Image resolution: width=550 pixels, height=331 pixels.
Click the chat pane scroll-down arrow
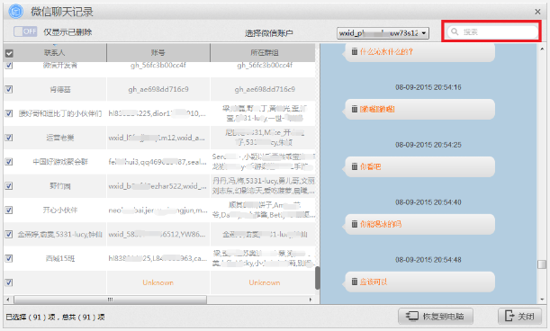542,300
